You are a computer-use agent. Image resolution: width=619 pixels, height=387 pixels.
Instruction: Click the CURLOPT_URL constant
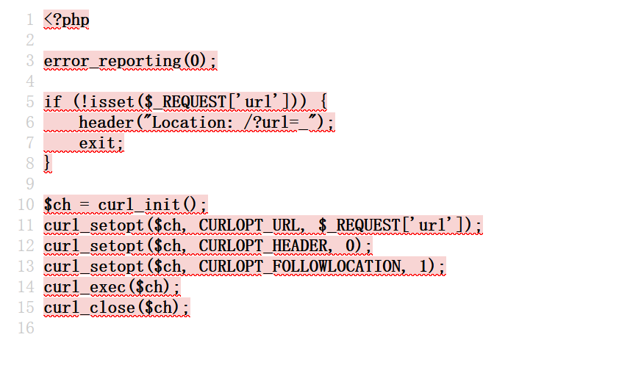[x=249, y=225]
